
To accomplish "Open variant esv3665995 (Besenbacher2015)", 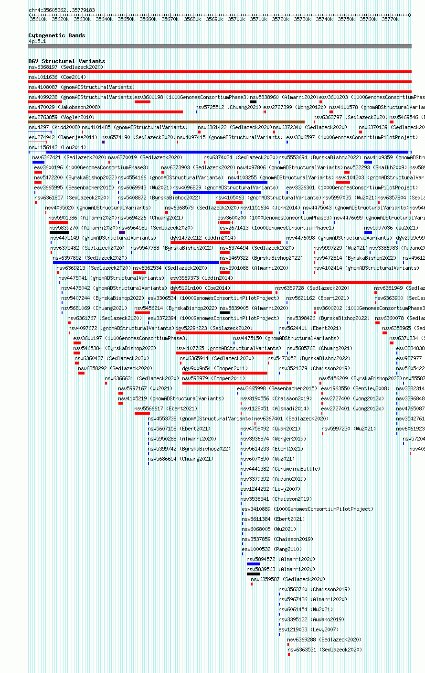I will point(74,188).
